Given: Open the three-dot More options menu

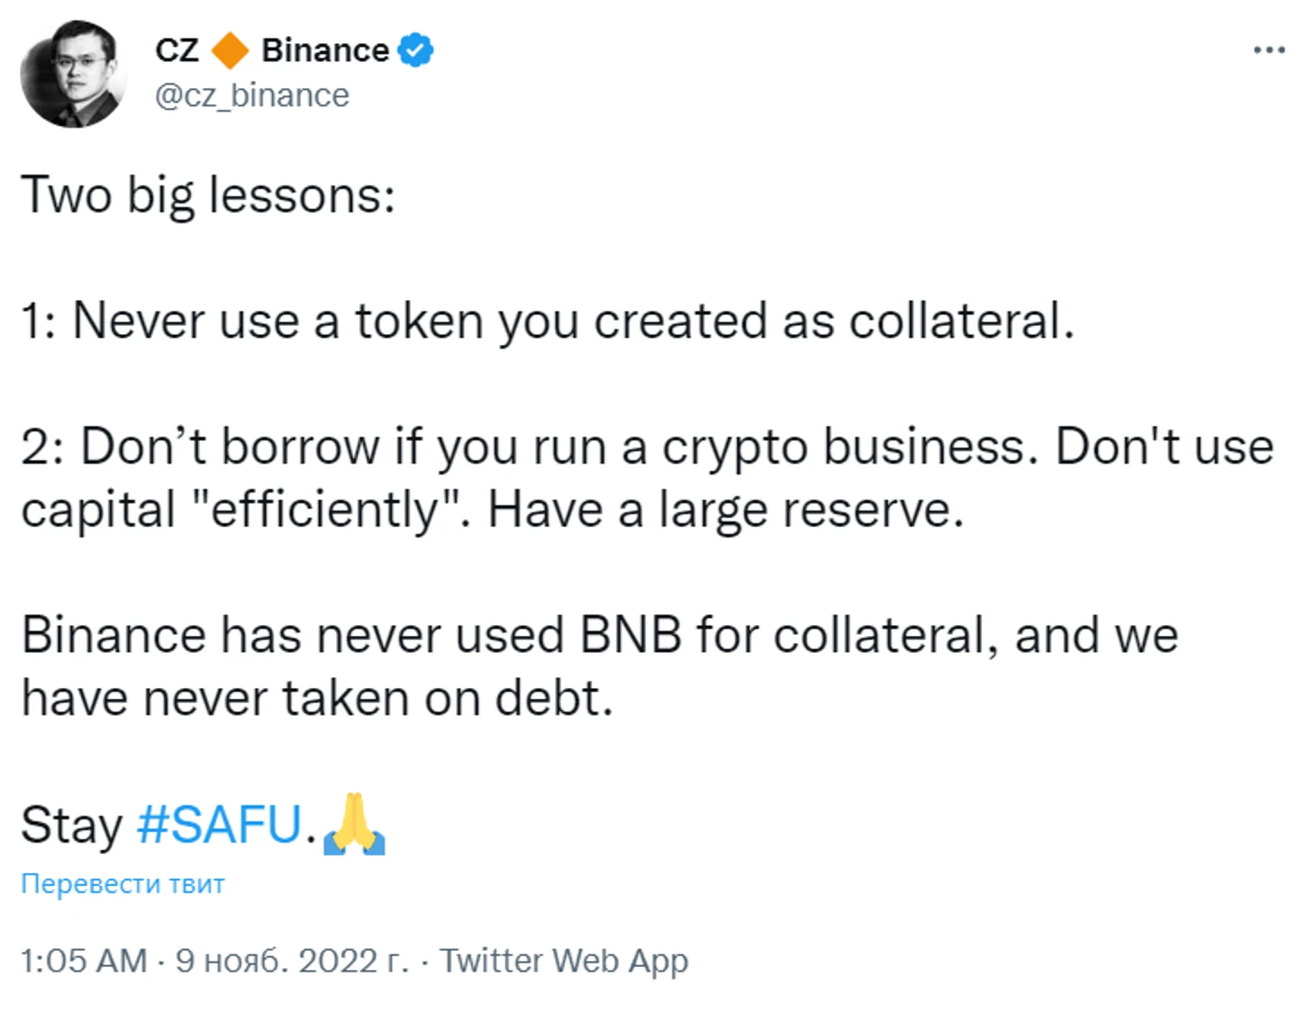Looking at the screenshot, I should pyautogui.click(x=1268, y=50).
